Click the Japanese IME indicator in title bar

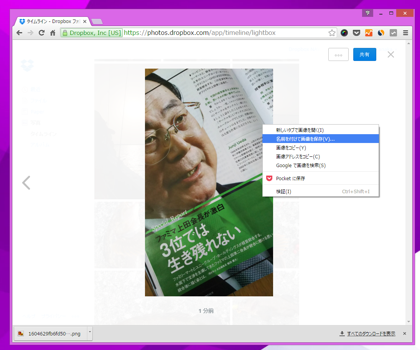click(x=367, y=13)
